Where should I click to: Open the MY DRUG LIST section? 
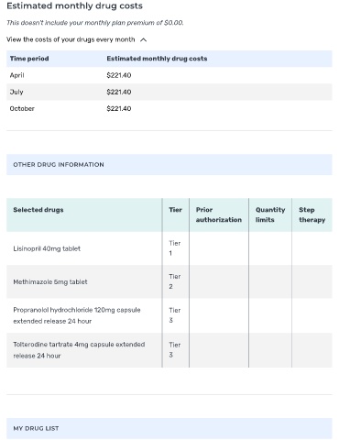[169, 428]
